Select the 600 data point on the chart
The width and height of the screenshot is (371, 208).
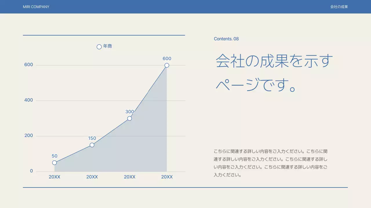[x=166, y=65]
